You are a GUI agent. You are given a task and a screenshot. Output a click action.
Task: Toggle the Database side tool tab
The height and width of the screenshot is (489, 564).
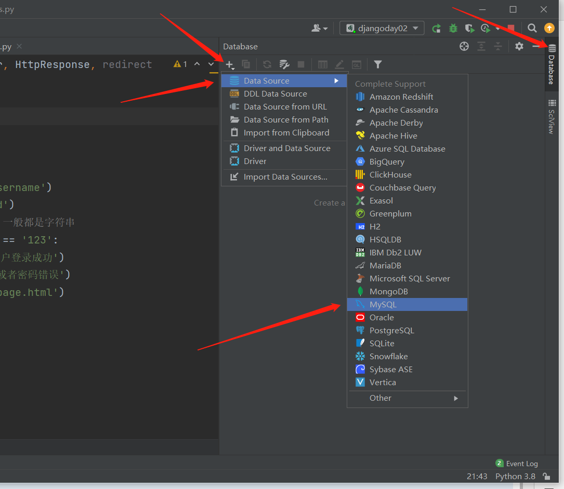pyautogui.click(x=552, y=64)
